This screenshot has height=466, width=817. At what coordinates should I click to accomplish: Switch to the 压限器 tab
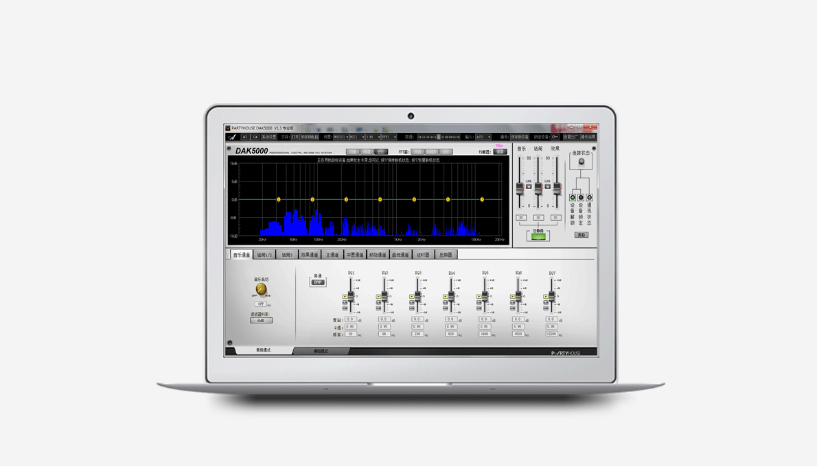point(446,255)
